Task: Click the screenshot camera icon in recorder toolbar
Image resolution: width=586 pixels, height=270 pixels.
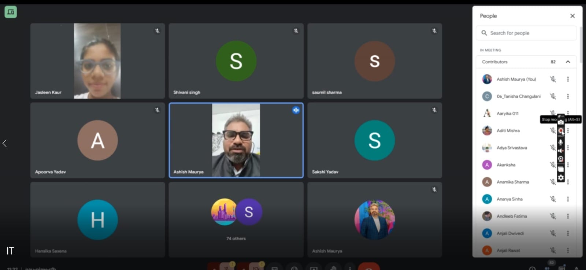Action: tap(561, 122)
